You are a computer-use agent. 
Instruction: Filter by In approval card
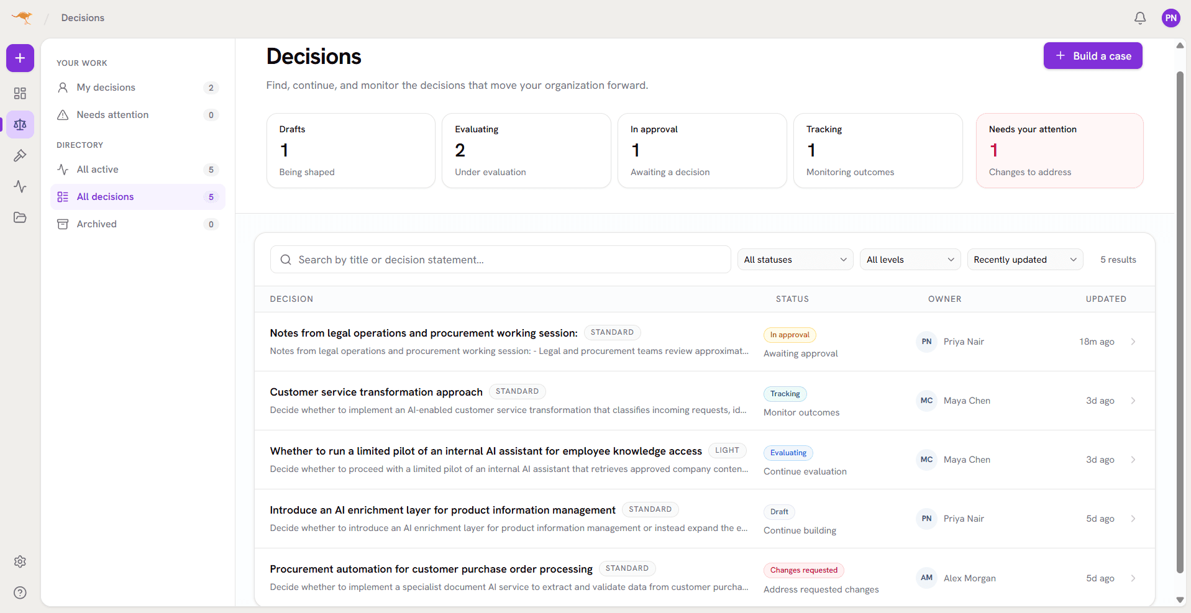[x=702, y=150]
